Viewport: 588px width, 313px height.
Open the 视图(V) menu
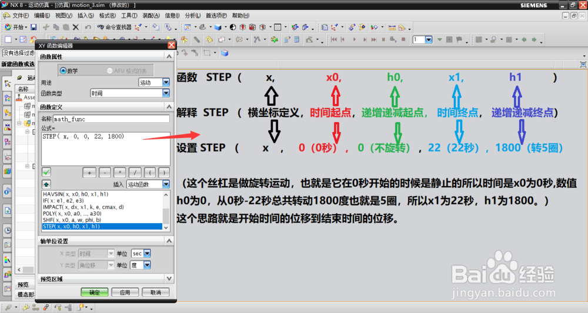pos(64,15)
